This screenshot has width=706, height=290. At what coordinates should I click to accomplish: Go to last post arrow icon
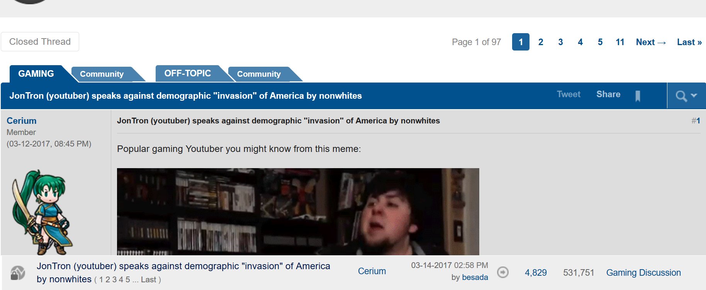(x=502, y=272)
